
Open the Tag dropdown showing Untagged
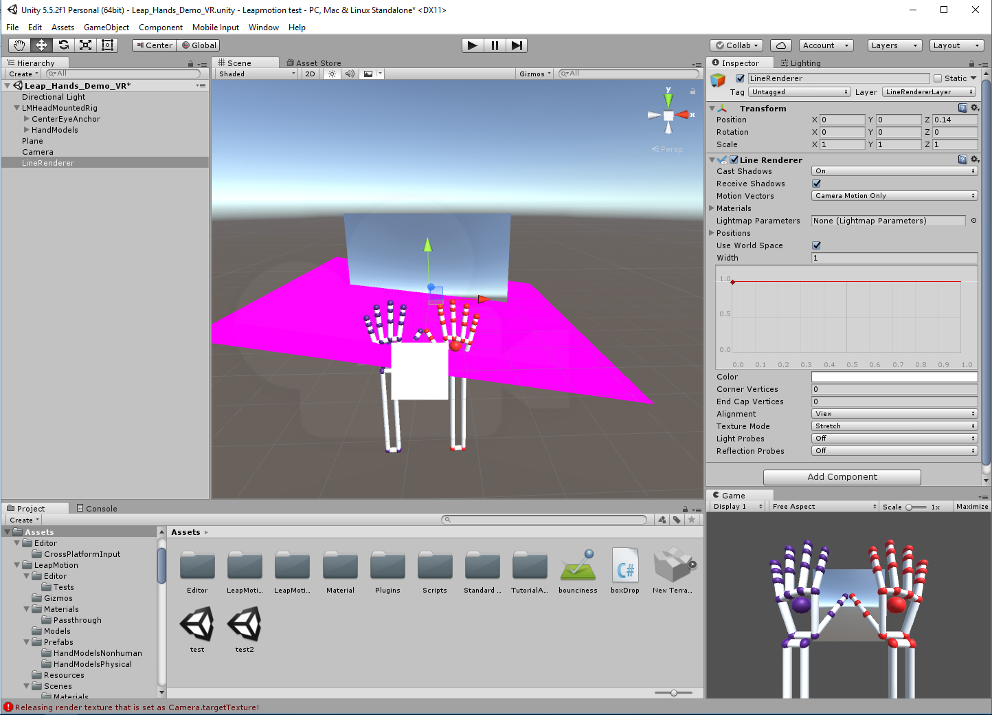[799, 91]
